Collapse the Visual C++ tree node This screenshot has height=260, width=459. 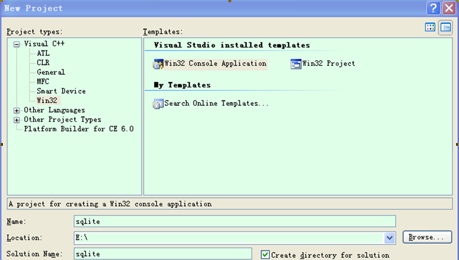[x=17, y=44]
